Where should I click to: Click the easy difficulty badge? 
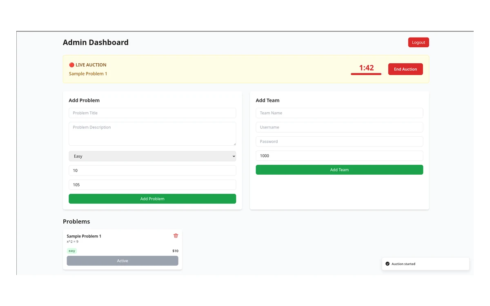pos(72,251)
